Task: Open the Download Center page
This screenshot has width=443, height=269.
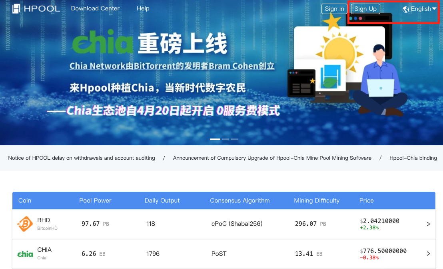Action: 95,8
